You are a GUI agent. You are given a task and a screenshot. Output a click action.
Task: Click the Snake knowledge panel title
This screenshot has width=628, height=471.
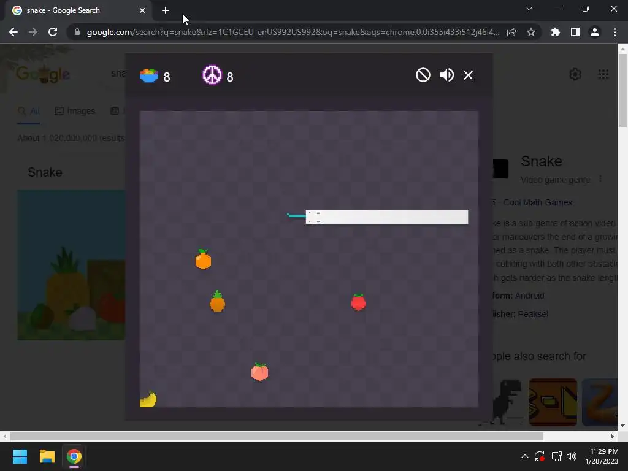[541, 161]
